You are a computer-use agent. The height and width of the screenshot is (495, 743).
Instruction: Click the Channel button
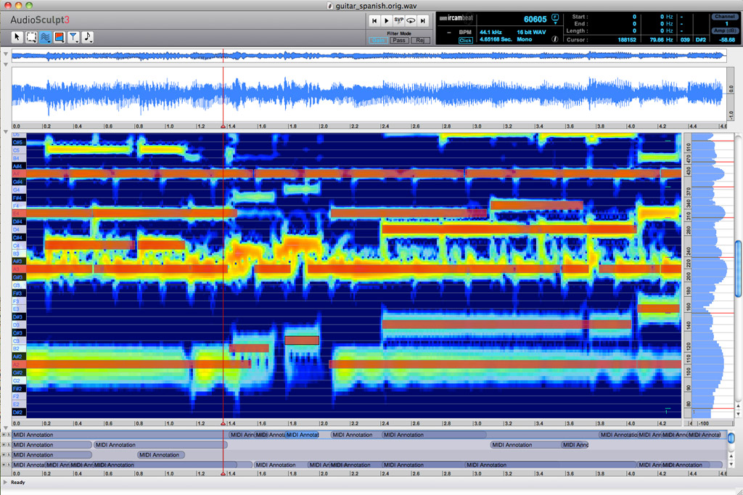pos(723,16)
